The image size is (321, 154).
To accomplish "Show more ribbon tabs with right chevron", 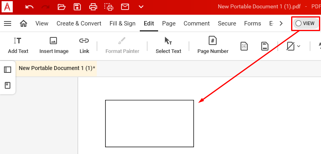I will (x=281, y=23).
